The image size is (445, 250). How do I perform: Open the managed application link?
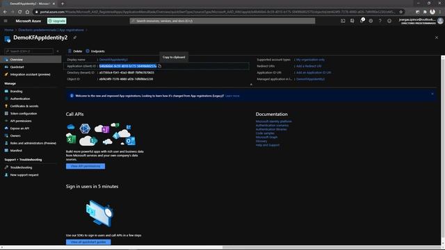pyautogui.click(x=311, y=79)
